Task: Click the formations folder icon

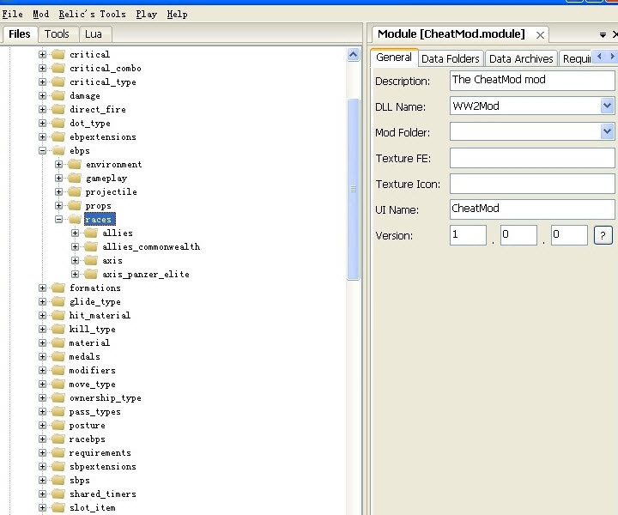Action: pos(58,288)
